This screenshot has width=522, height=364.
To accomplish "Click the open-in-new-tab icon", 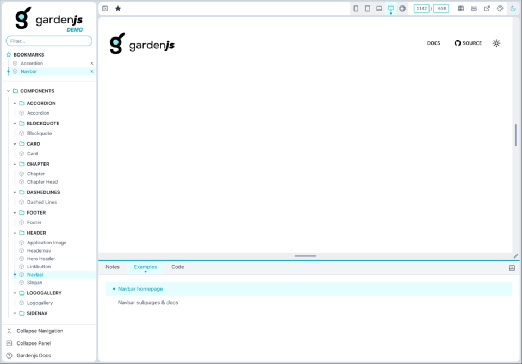I will point(487,8).
